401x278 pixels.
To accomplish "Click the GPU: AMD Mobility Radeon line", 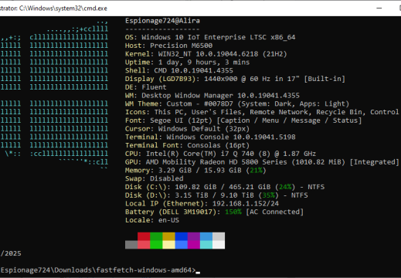I will click(x=262, y=162).
